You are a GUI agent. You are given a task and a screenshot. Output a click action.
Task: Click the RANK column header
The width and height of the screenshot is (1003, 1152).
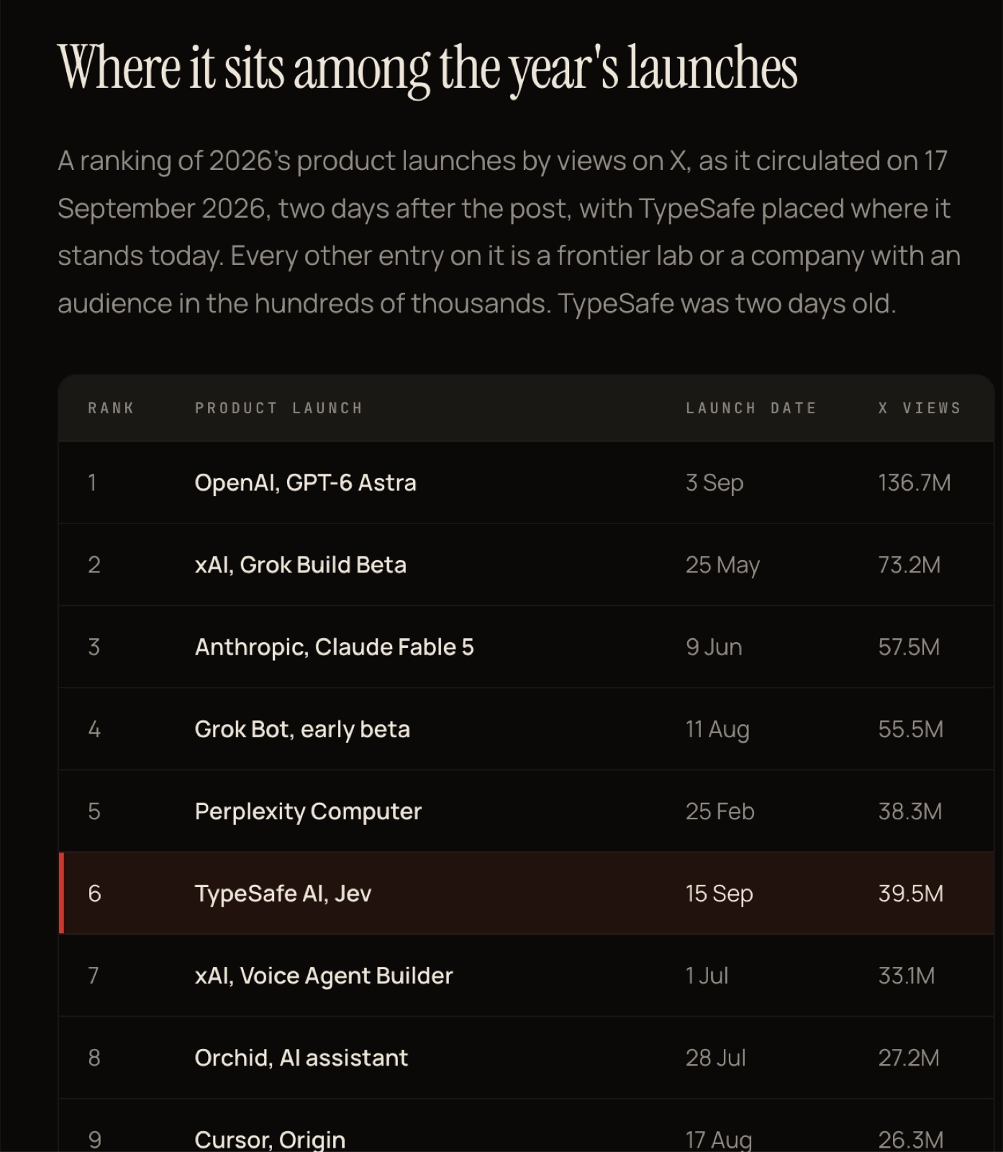pyautogui.click(x=111, y=408)
